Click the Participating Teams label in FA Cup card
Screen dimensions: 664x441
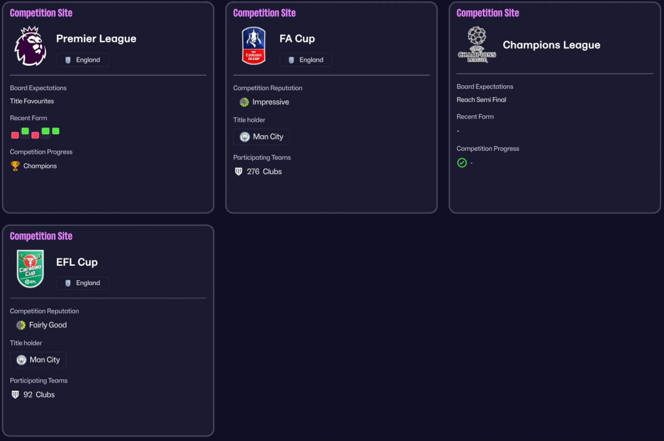coord(262,158)
